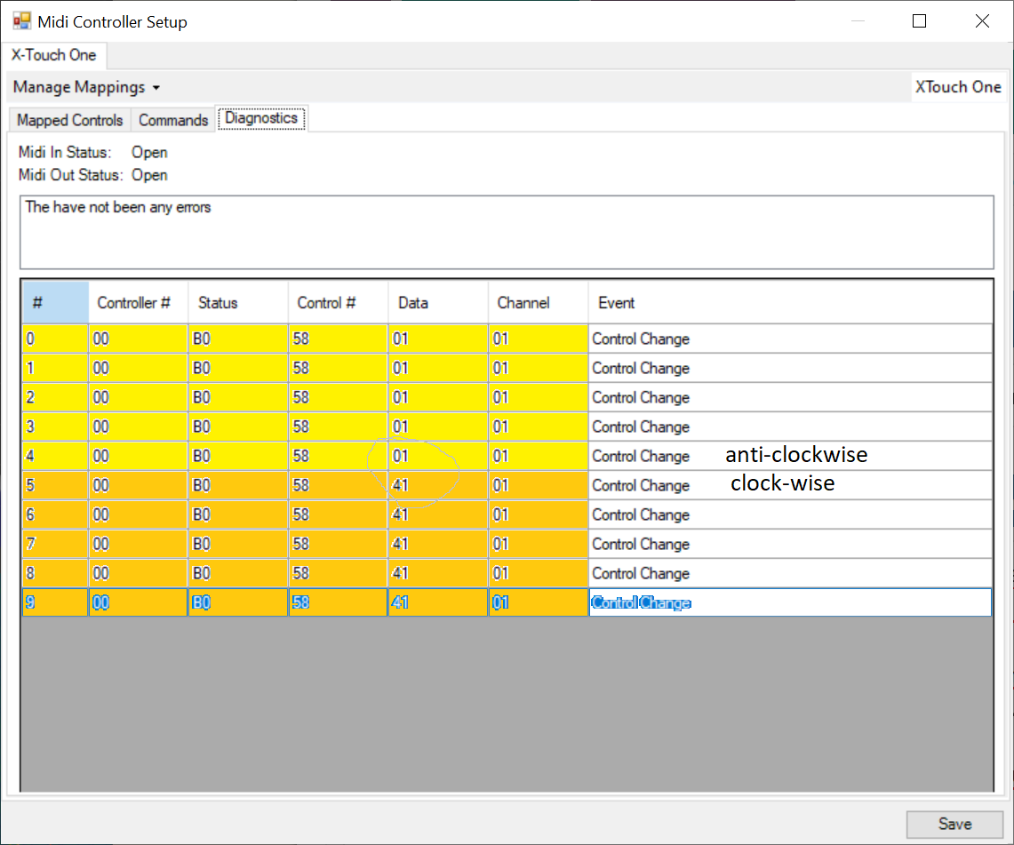Select row number 0 index cell
This screenshot has width=1014, height=845.
click(56, 339)
